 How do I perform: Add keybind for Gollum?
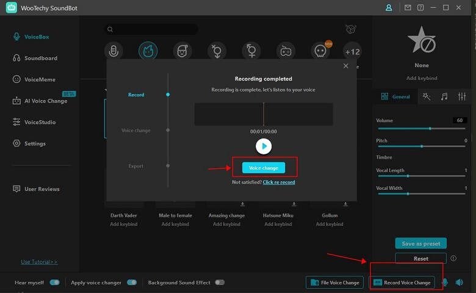click(x=330, y=224)
